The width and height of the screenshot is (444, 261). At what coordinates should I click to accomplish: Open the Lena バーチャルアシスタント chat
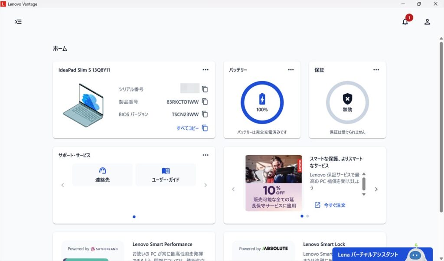pyautogui.click(x=382, y=254)
